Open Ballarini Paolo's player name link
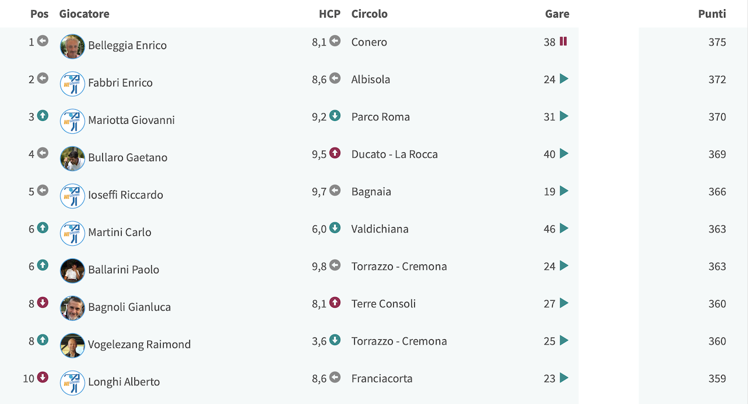The height and width of the screenshot is (404, 748). (124, 270)
